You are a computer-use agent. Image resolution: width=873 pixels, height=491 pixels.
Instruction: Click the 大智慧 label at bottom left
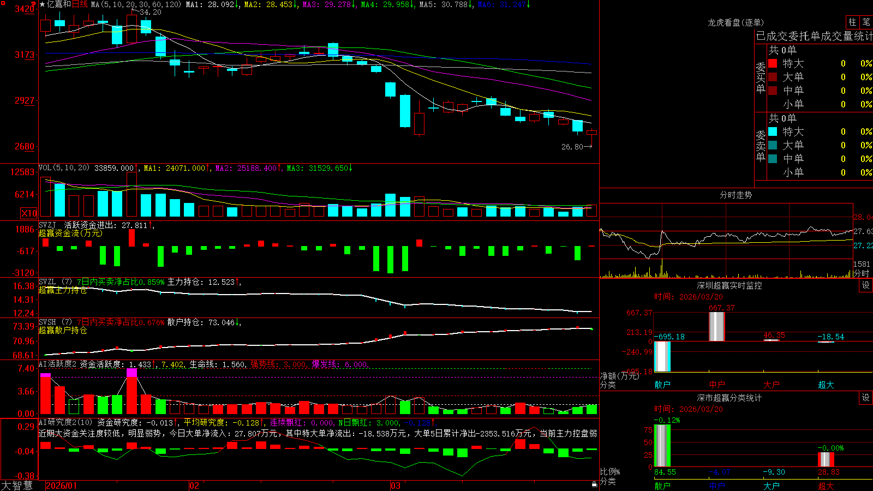coord(17,486)
